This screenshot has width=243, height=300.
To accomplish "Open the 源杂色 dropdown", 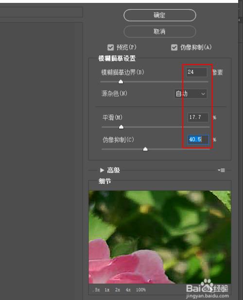I will point(191,94).
